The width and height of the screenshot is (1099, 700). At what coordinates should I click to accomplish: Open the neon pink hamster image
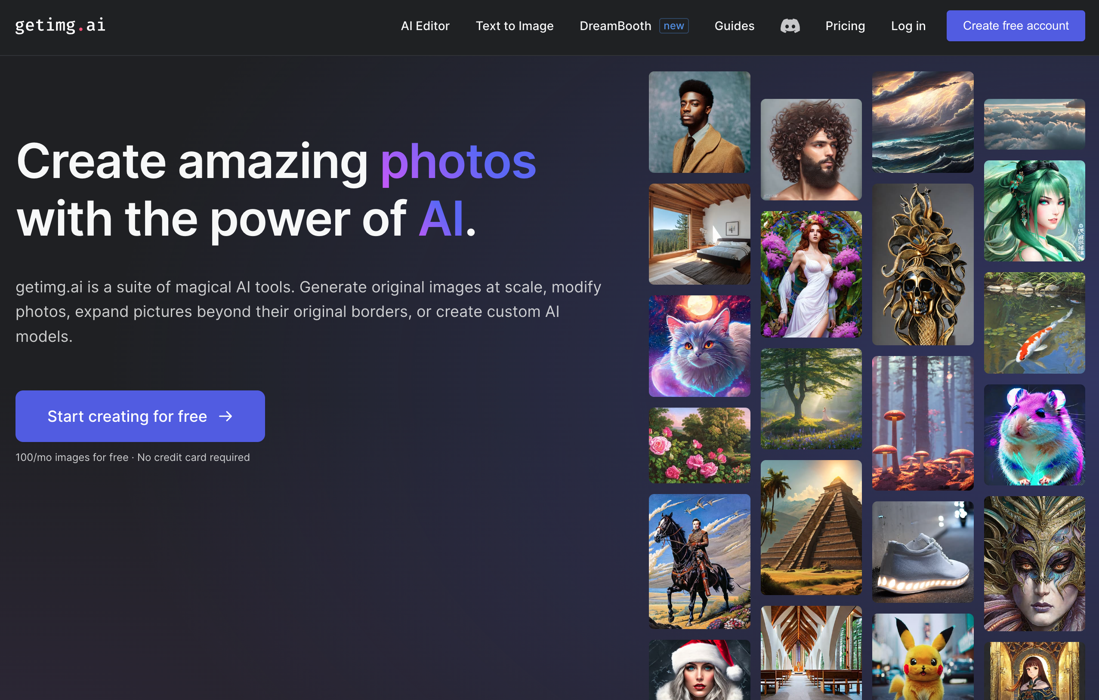tap(1034, 435)
